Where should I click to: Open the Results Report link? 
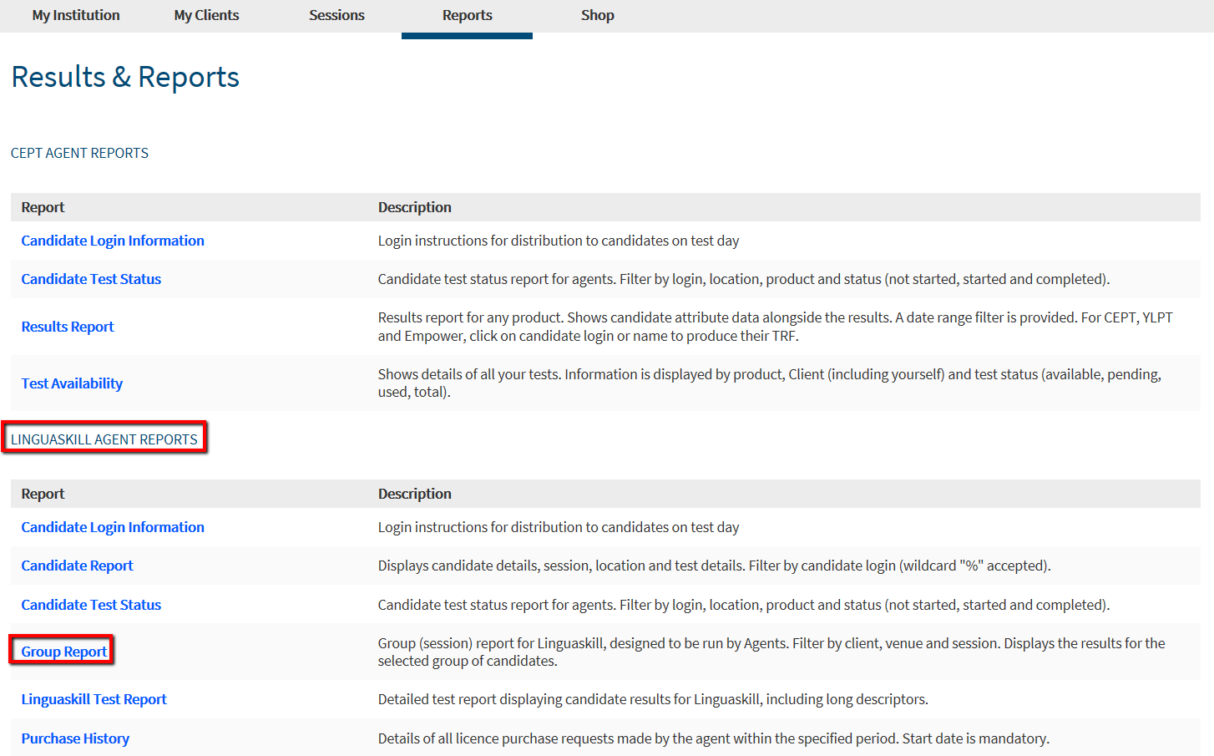tap(68, 327)
